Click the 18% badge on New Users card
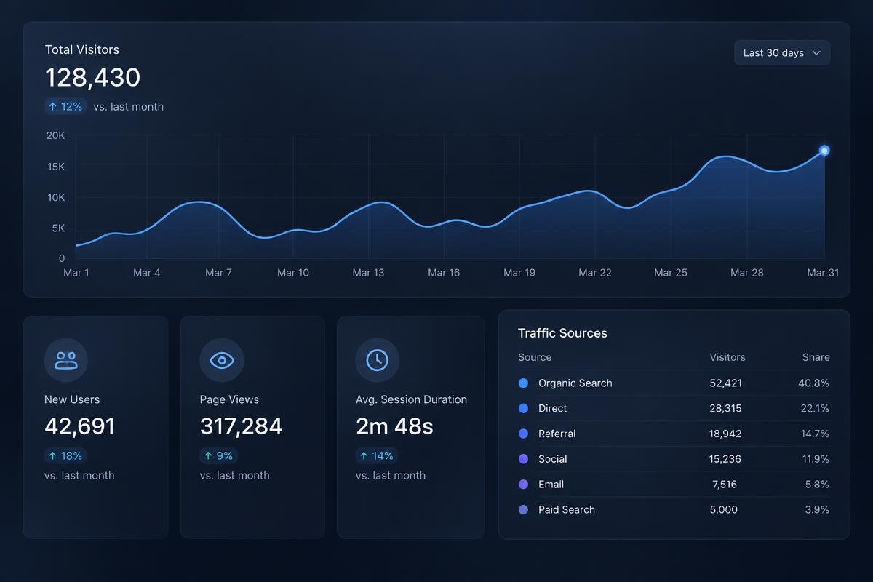 65,455
